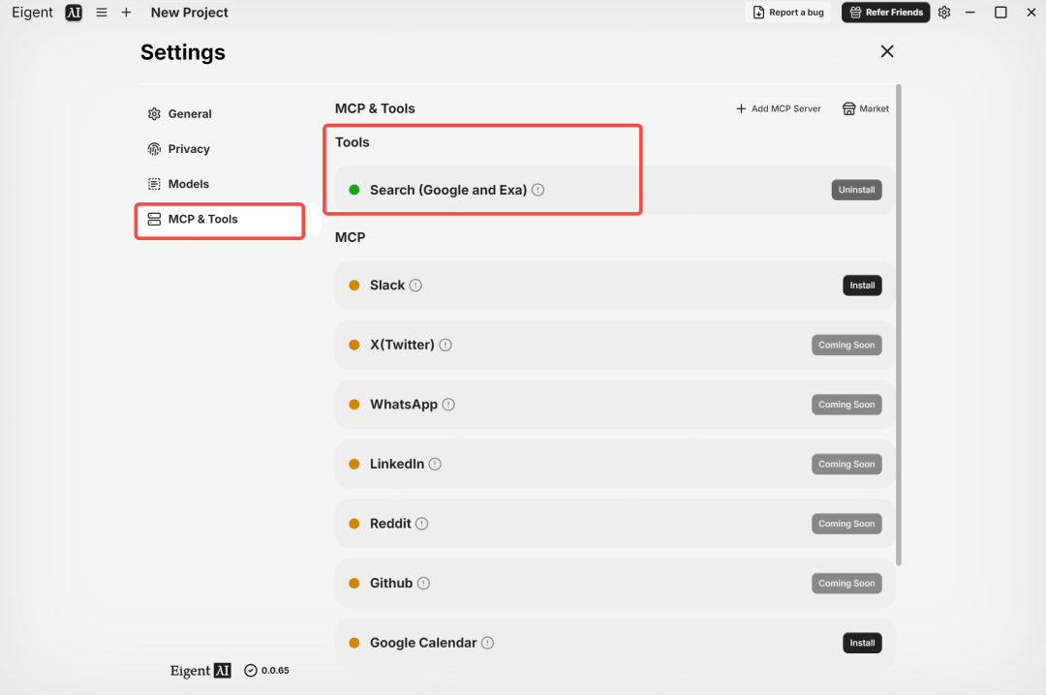Open the settings gear icon in title bar
Image resolution: width=1046 pixels, height=695 pixels.
[944, 13]
